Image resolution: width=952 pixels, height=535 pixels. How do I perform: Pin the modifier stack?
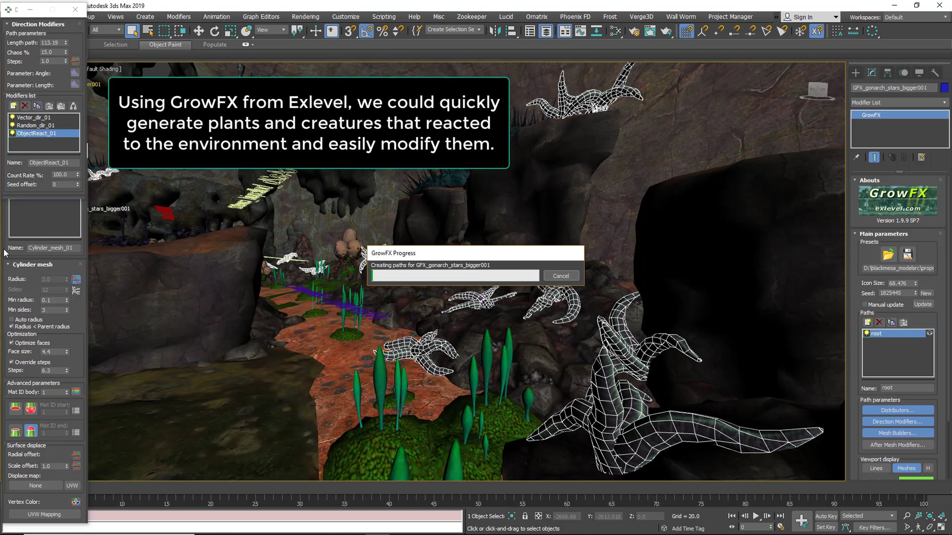(856, 157)
